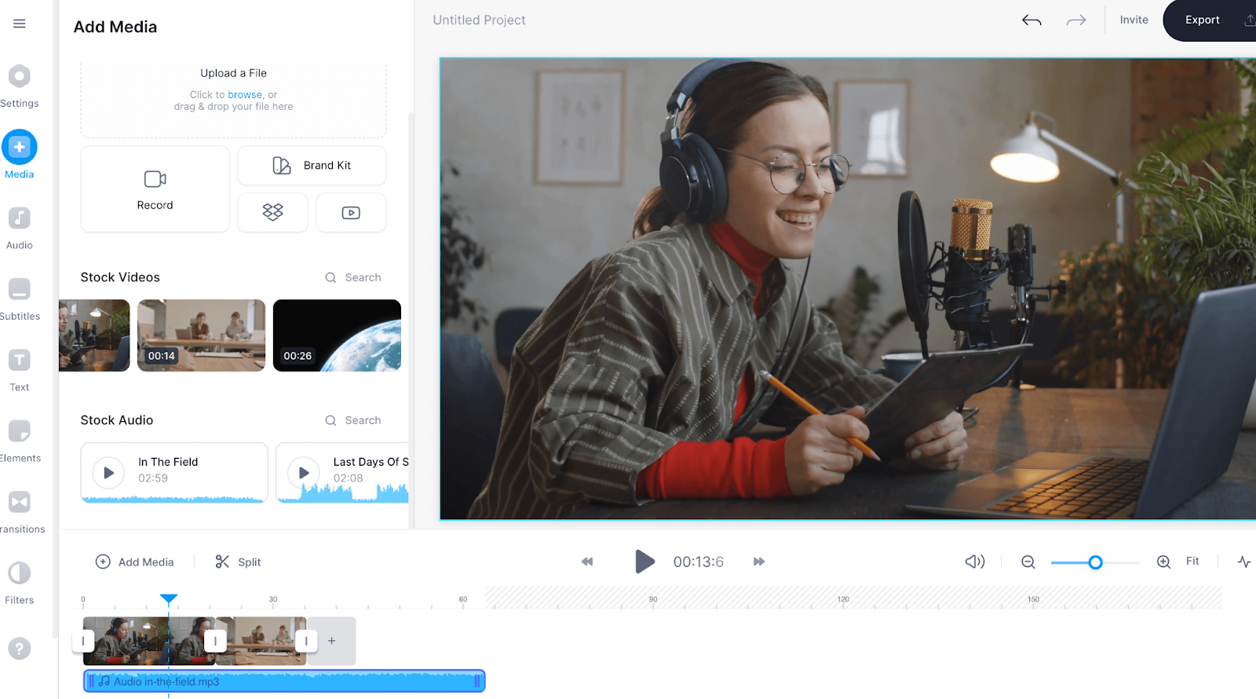Click the In The Field track title
The width and height of the screenshot is (1256, 699).
click(168, 462)
